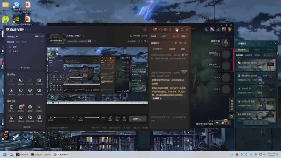
Task: Select the 横屏 landscape orientation
Action: point(37,37)
